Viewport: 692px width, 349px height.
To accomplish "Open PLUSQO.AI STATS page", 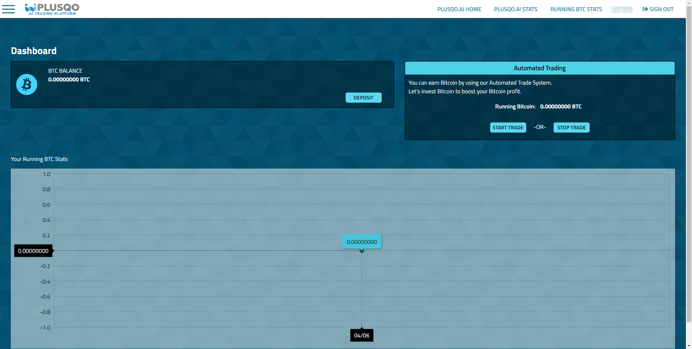I will coord(516,9).
